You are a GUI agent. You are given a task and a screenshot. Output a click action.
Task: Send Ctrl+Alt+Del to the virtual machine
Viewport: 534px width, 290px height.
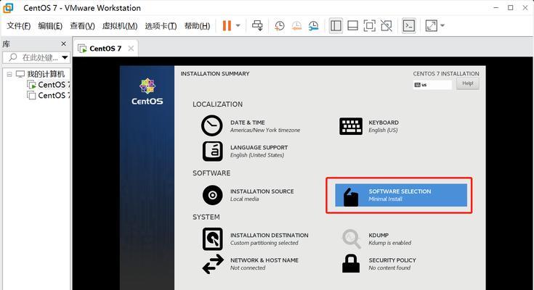point(257,26)
